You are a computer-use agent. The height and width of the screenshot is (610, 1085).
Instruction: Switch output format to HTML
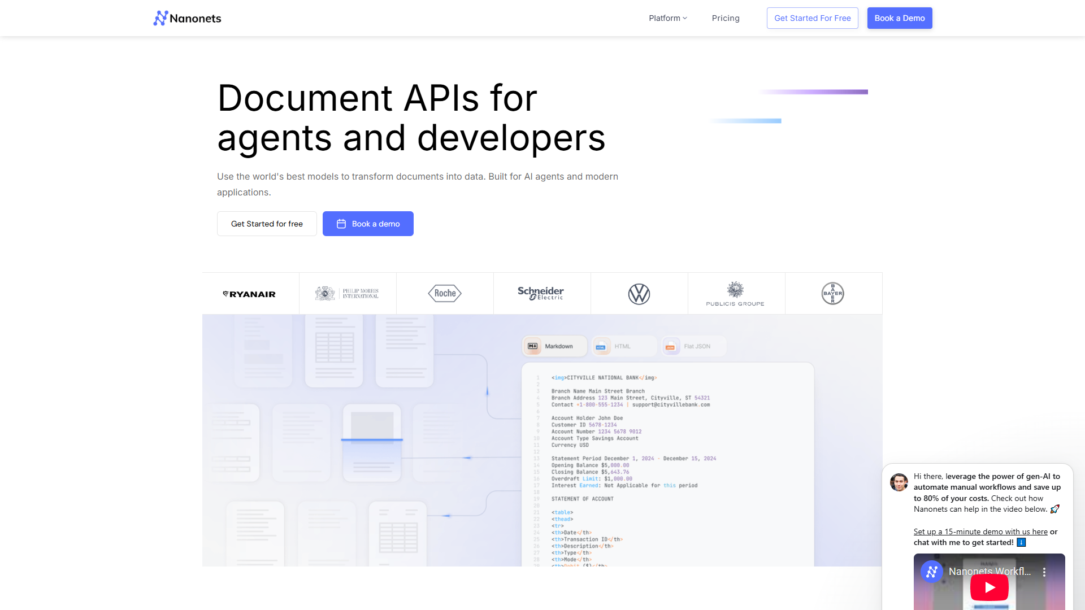point(623,346)
